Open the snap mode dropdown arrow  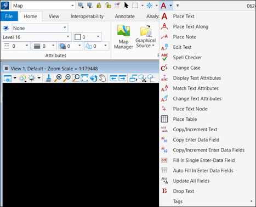pyautogui.click(x=157, y=5)
